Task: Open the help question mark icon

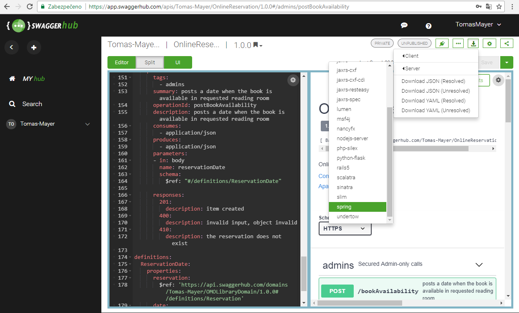Action: (428, 26)
